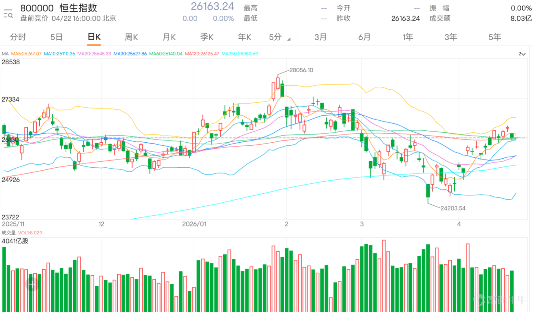This screenshot has width=533, height=312.
Task: Click the 24926 price axis label
Action: 11,180
